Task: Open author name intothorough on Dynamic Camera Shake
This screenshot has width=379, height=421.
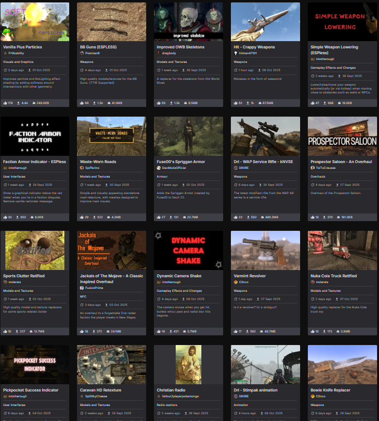Action: pos(171,282)
